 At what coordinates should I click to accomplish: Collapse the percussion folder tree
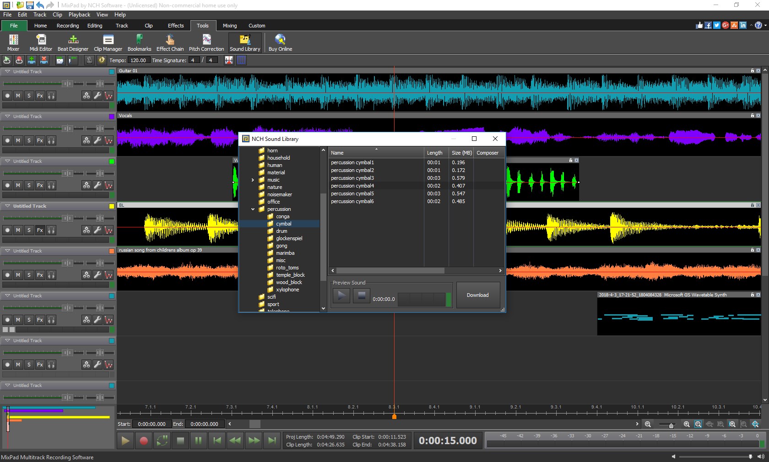pyautogui.click(x=253, y=209)
